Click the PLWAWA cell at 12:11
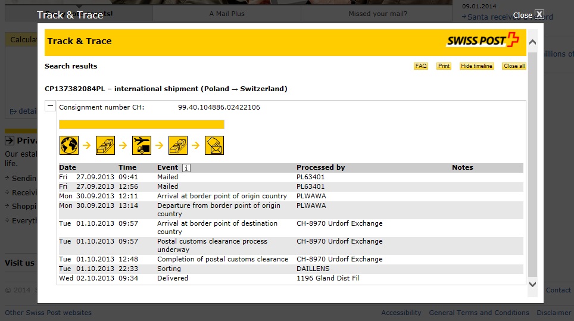Viewport: 574px width, 321px height. click(311, 196)
